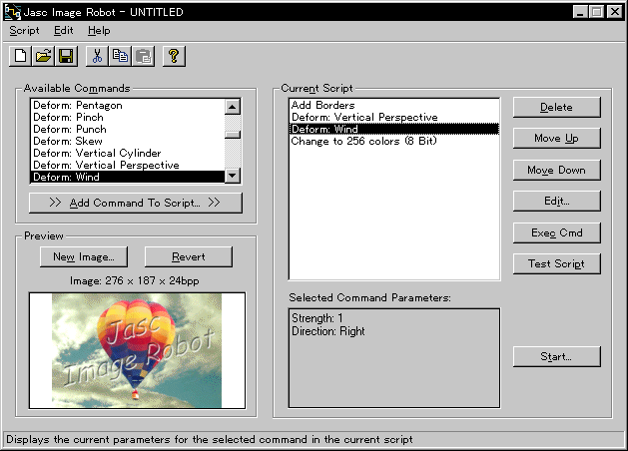
Task: Select Add Borders in Current Script
Action: point(394,105)
